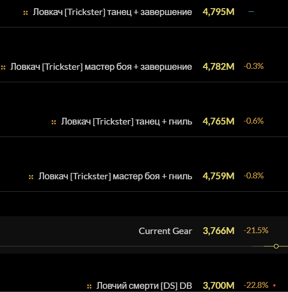Viewport: 288px width, 292px height.
Task: Open the Ловкач мастер боя + завершение profile
Action: (x=101, y=67)
